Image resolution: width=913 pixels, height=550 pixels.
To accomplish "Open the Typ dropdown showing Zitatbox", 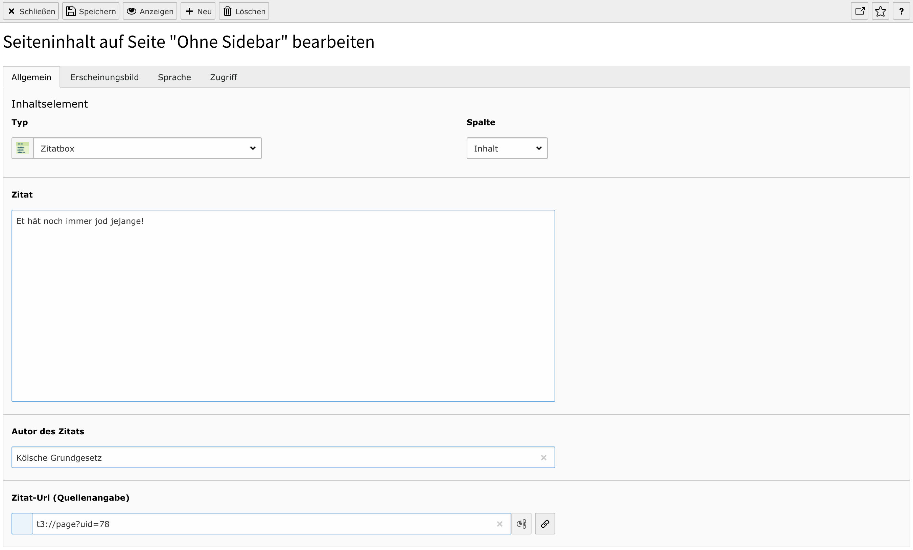I will 147,148.
